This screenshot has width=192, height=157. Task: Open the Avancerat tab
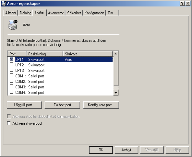56,13
